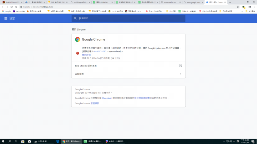Image resolution: width=257 pixels, height=144 pixels.
Task: Open Microsoft Store taskbar icon
Action: coord(23,141)
